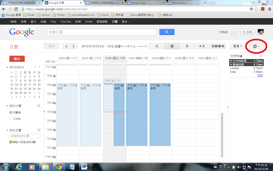273x171 pixels.
Task: Open Gmail in black bar
Action: [89, 21]
